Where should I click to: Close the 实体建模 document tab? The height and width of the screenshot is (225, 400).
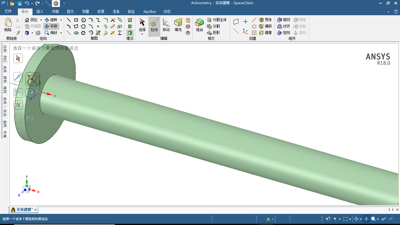click(x=35, y=210)
